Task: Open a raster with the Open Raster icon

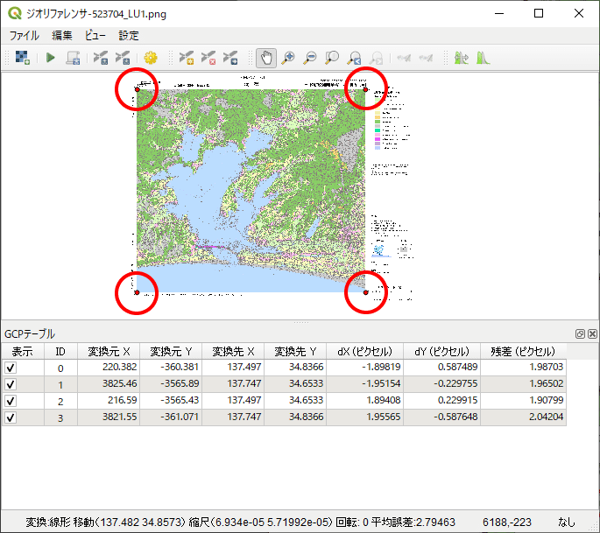Action: tap(22, 58)
